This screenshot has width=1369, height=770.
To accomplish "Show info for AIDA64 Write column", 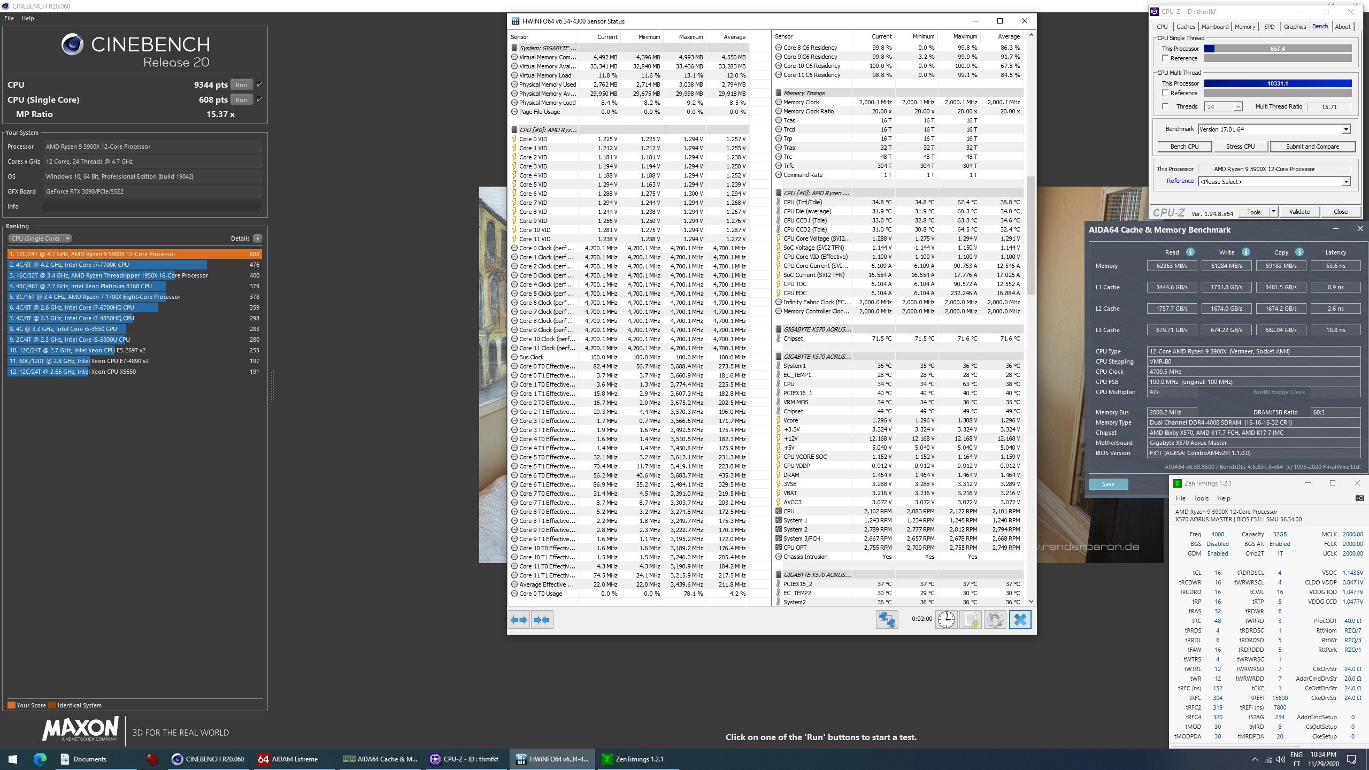I will pos(1245,252).
